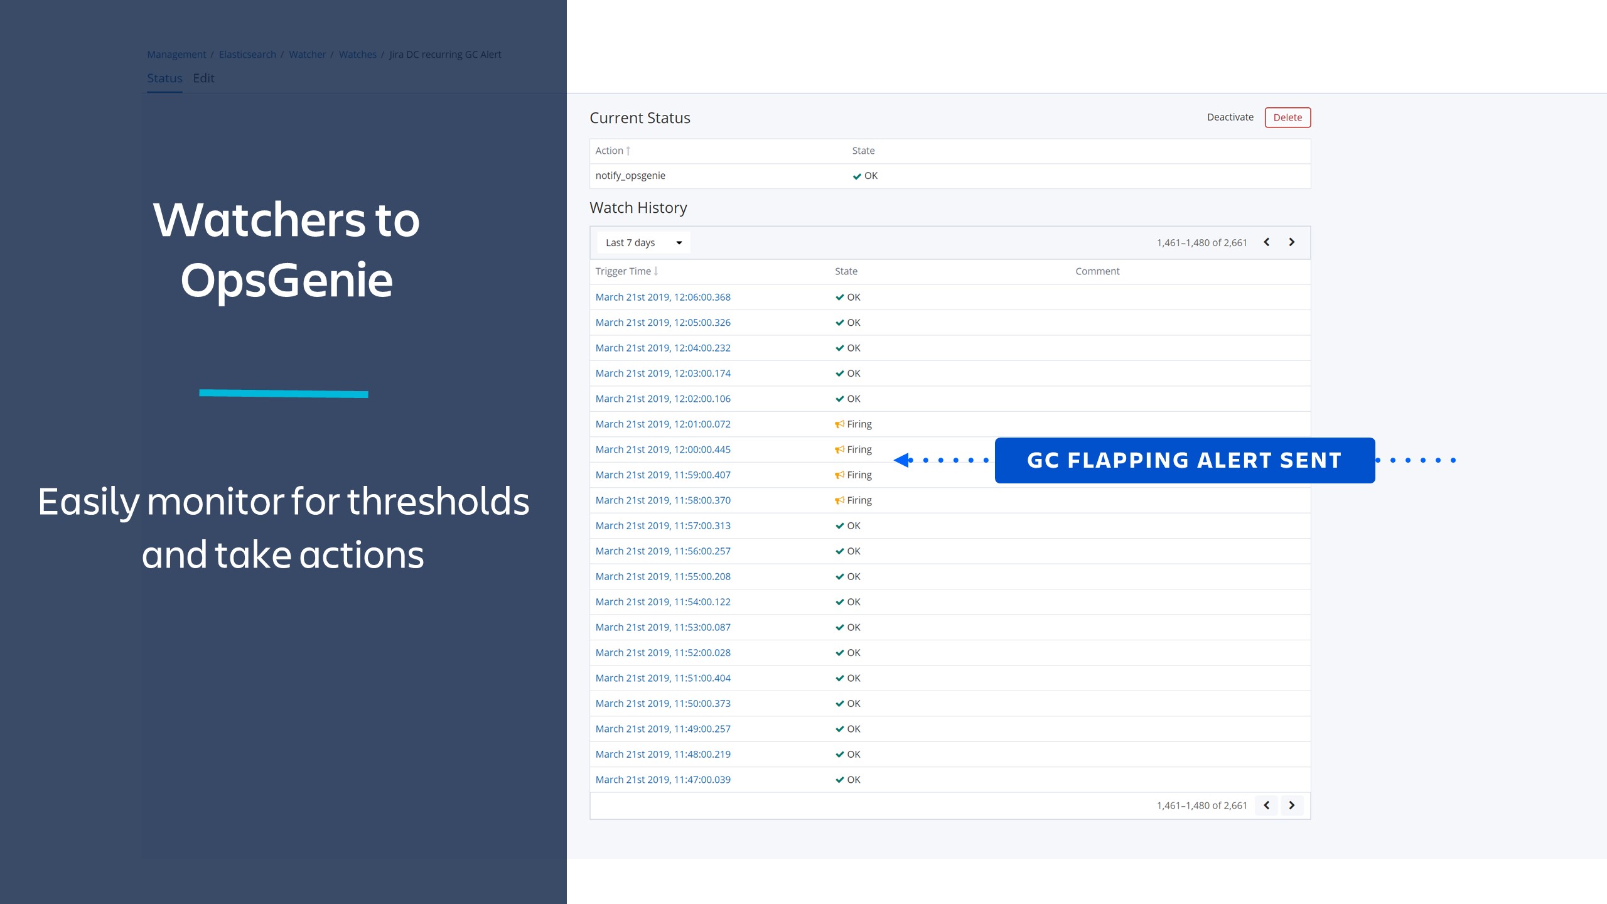Viewport: 1607px width, 904px height.
Task: Open watch entry at 12:03:00.174
Action: click(663, 374)
